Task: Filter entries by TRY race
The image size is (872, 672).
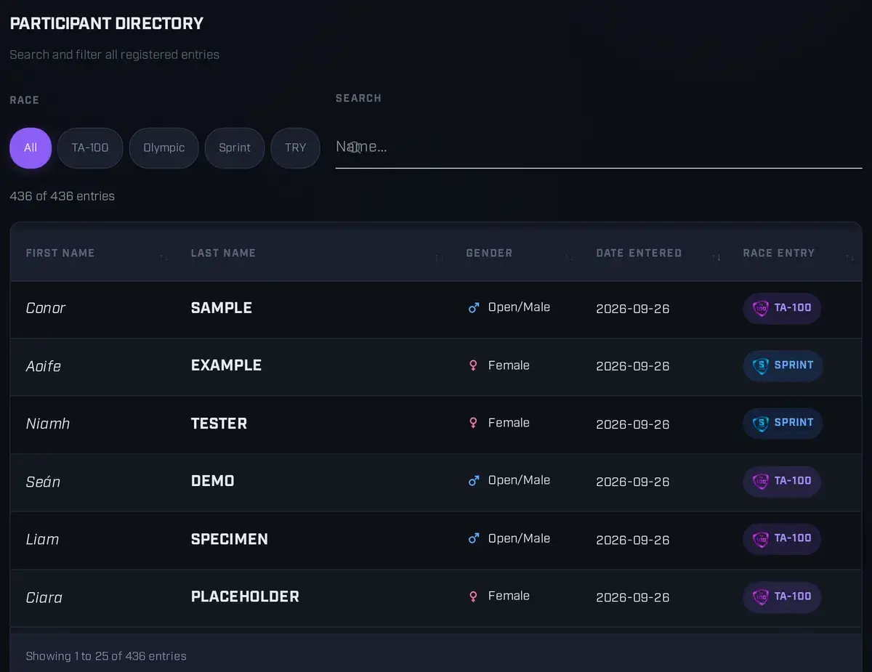Action: point(296,148)
